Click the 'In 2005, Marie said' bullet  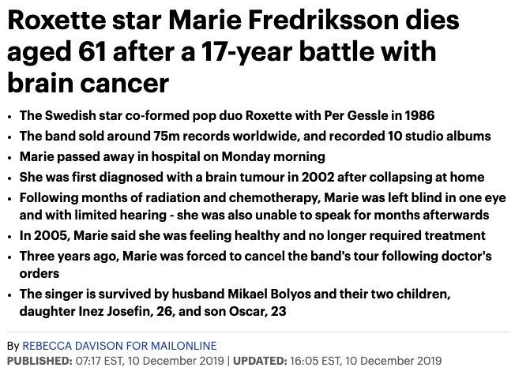point(252,236)
